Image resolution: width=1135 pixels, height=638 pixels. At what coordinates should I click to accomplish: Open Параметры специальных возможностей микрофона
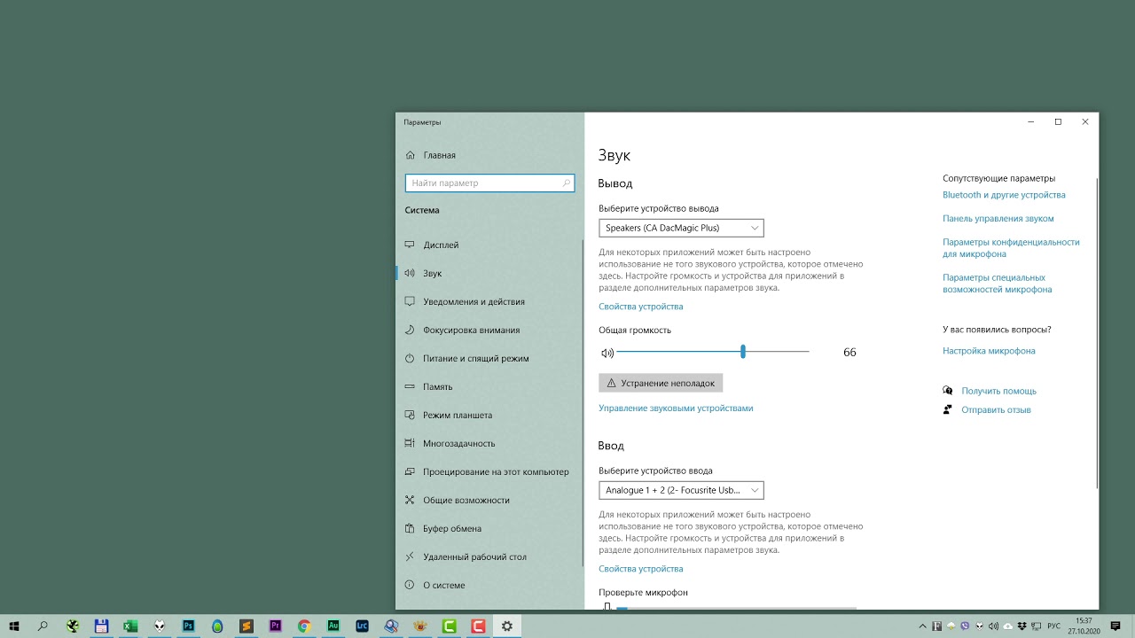[x=998, y=284]
